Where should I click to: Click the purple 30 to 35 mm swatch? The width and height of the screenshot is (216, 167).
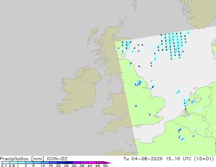pos(77,163)
